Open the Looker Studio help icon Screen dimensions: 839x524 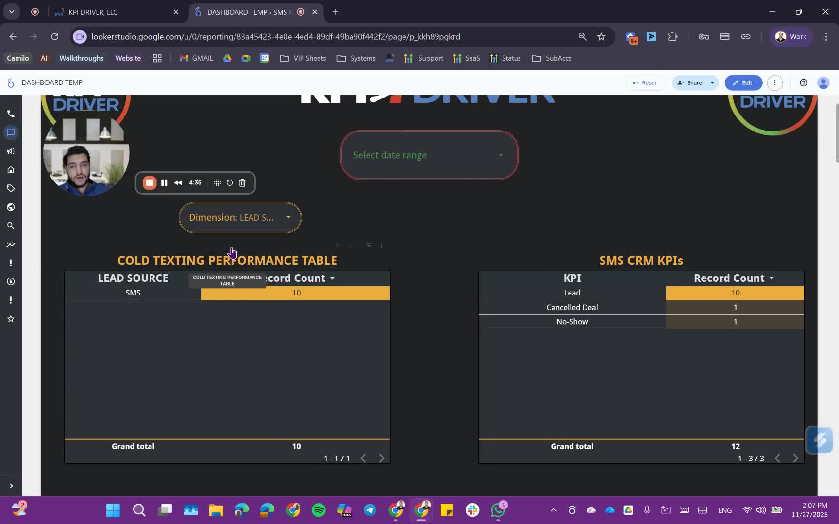804,83
